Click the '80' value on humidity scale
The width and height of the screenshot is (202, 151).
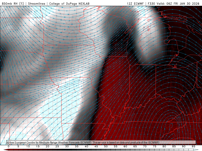(164, 146)
